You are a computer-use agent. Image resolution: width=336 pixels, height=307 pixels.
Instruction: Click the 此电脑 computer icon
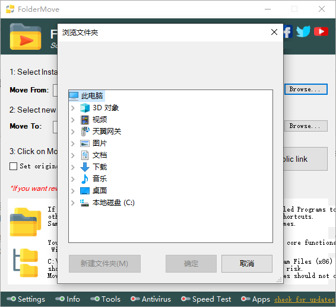74,96
